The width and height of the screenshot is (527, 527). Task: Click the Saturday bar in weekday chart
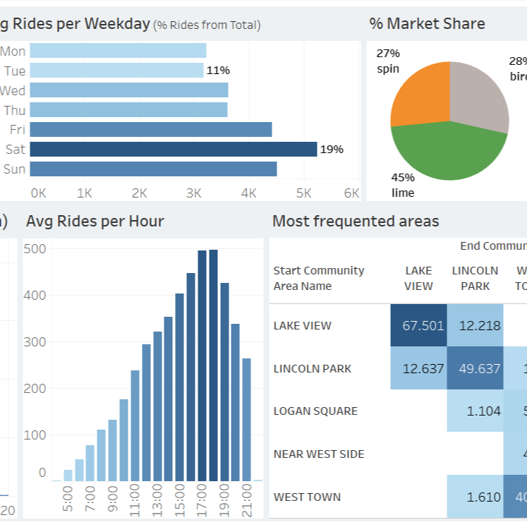(x=173, y=149)
